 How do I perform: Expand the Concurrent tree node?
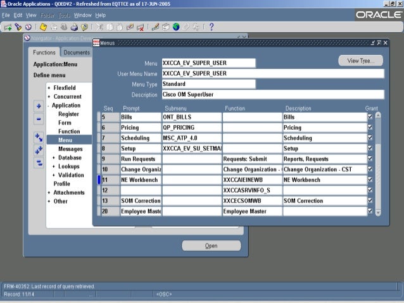click(49, 97)
